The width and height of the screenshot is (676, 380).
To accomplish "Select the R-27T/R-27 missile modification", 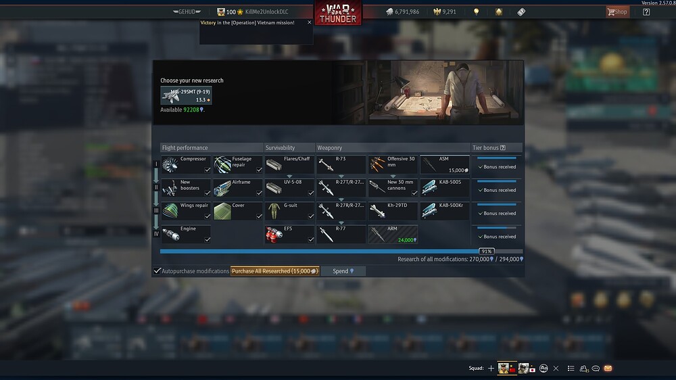I will 341,188.
